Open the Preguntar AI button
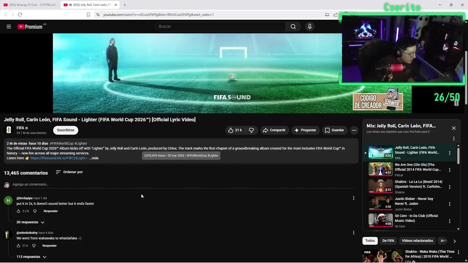 click(305, 130)
